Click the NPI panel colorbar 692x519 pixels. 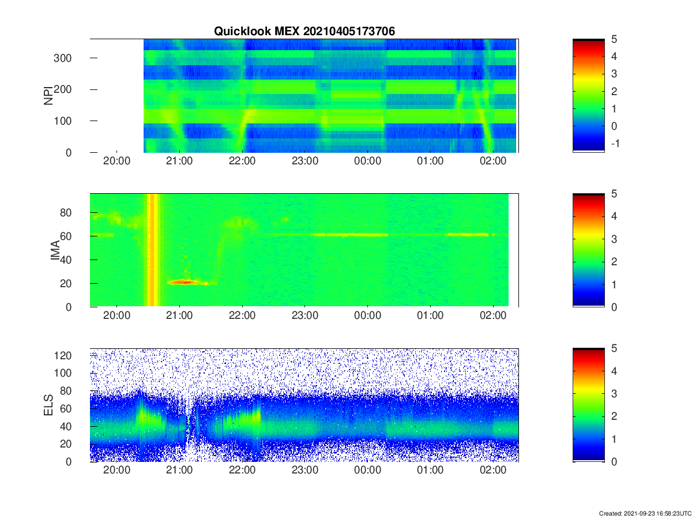[588, 95]
